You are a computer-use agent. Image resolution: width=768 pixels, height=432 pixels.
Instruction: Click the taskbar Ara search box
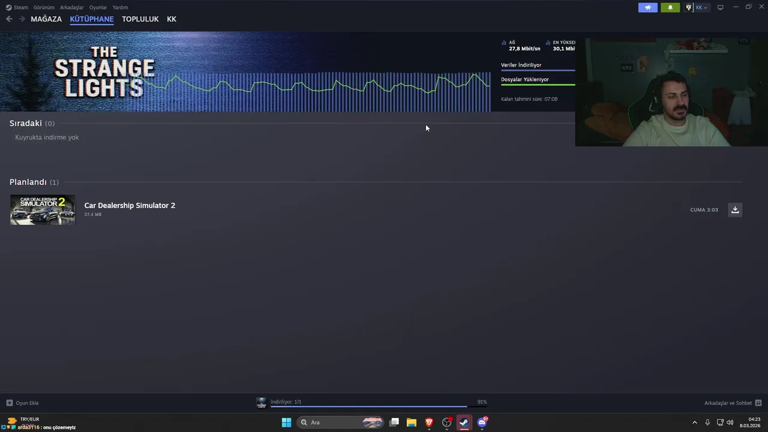coord(340,422)
